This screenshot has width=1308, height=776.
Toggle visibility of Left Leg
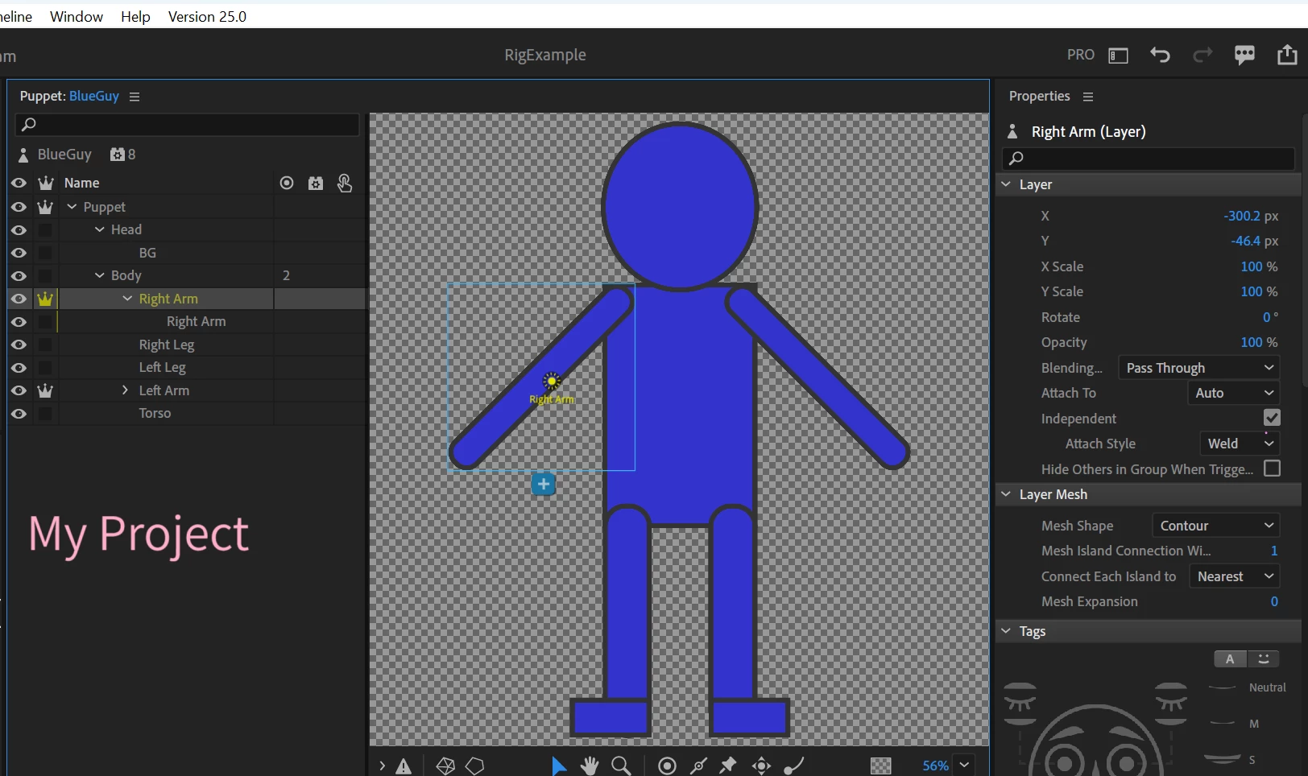click(19, 368)
